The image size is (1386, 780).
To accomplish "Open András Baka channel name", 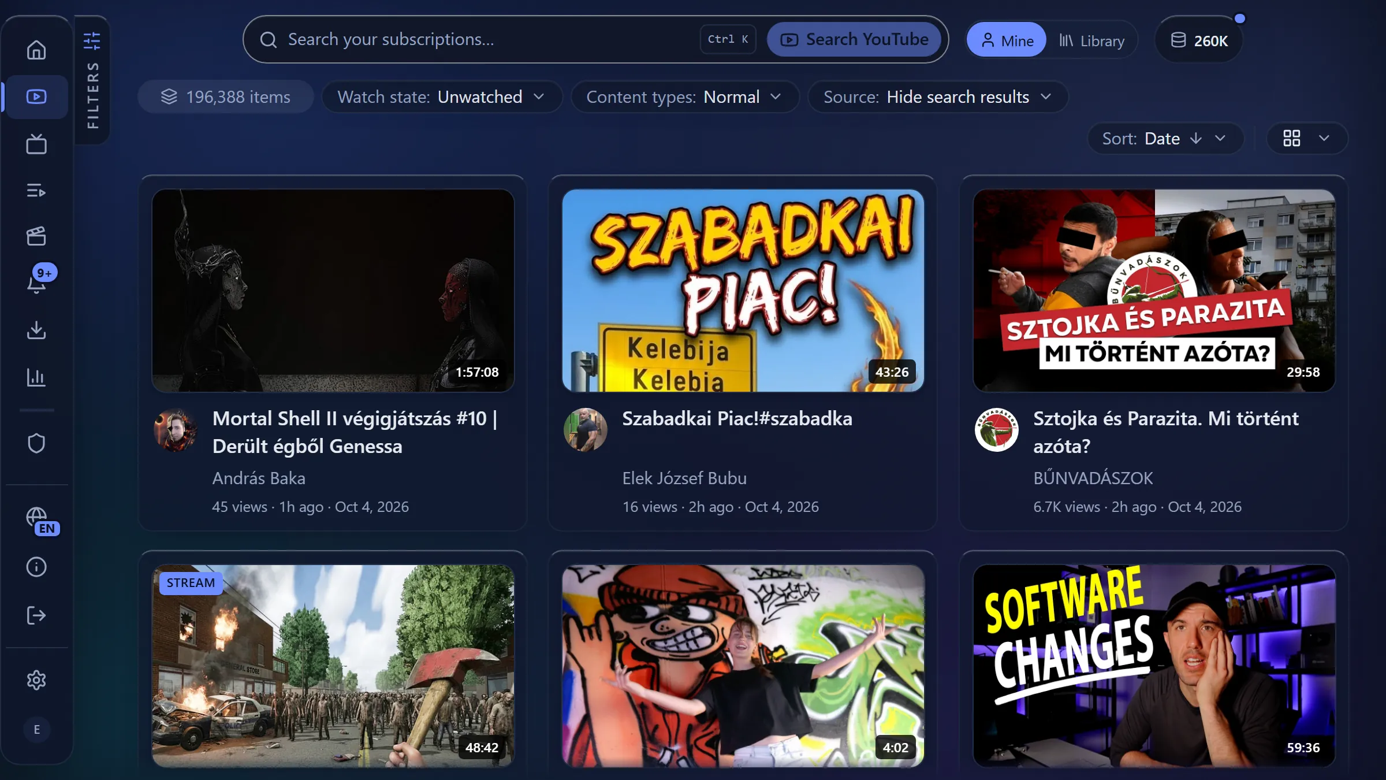I will point(259,478).
